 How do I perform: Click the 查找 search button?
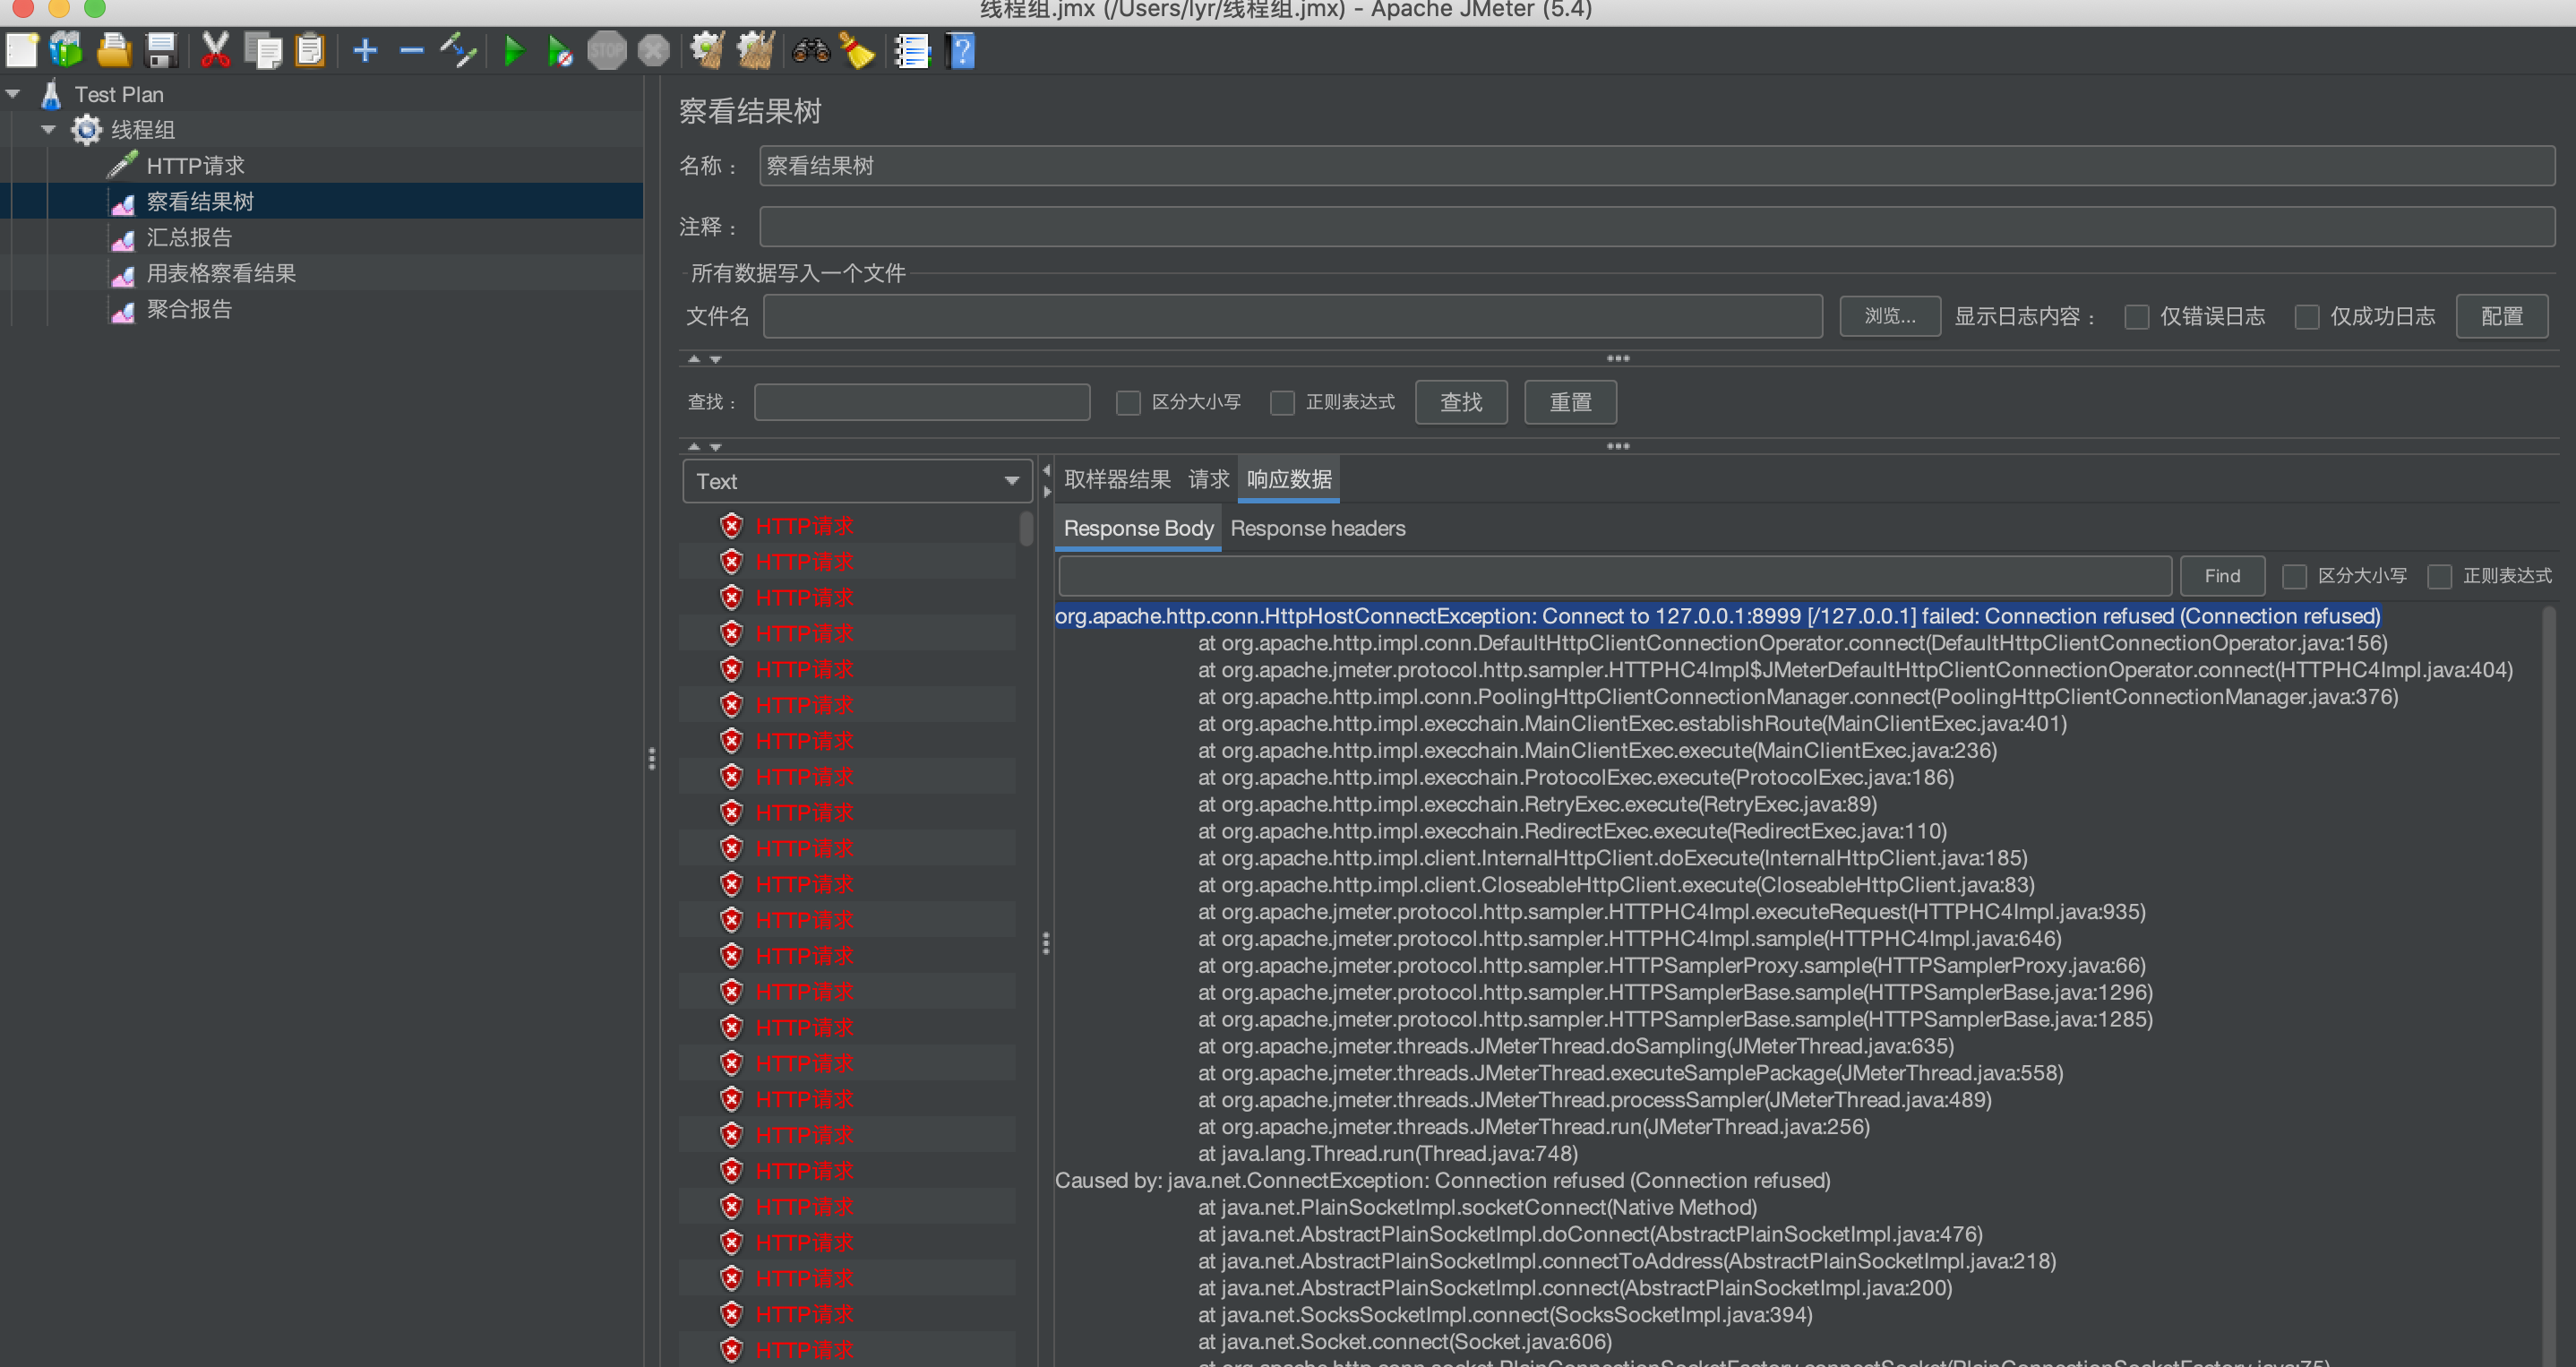click(1461, 402)
